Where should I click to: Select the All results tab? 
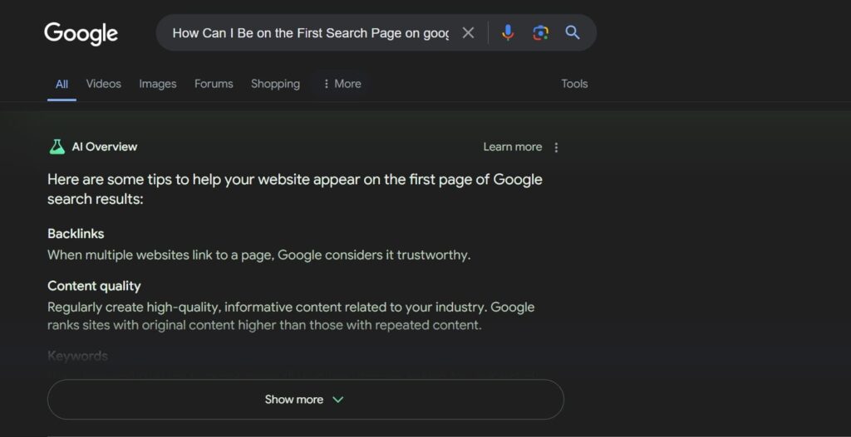click(61, 84)
